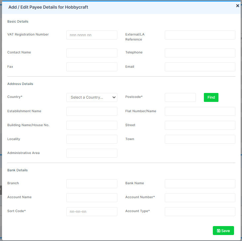
Task: Close the Payee Details dialog
Action: [x=237, y=6]
